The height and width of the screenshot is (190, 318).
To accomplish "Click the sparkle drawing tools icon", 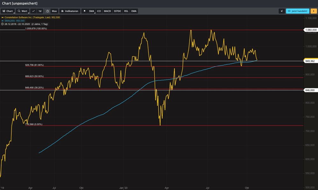I will (281, 11).
